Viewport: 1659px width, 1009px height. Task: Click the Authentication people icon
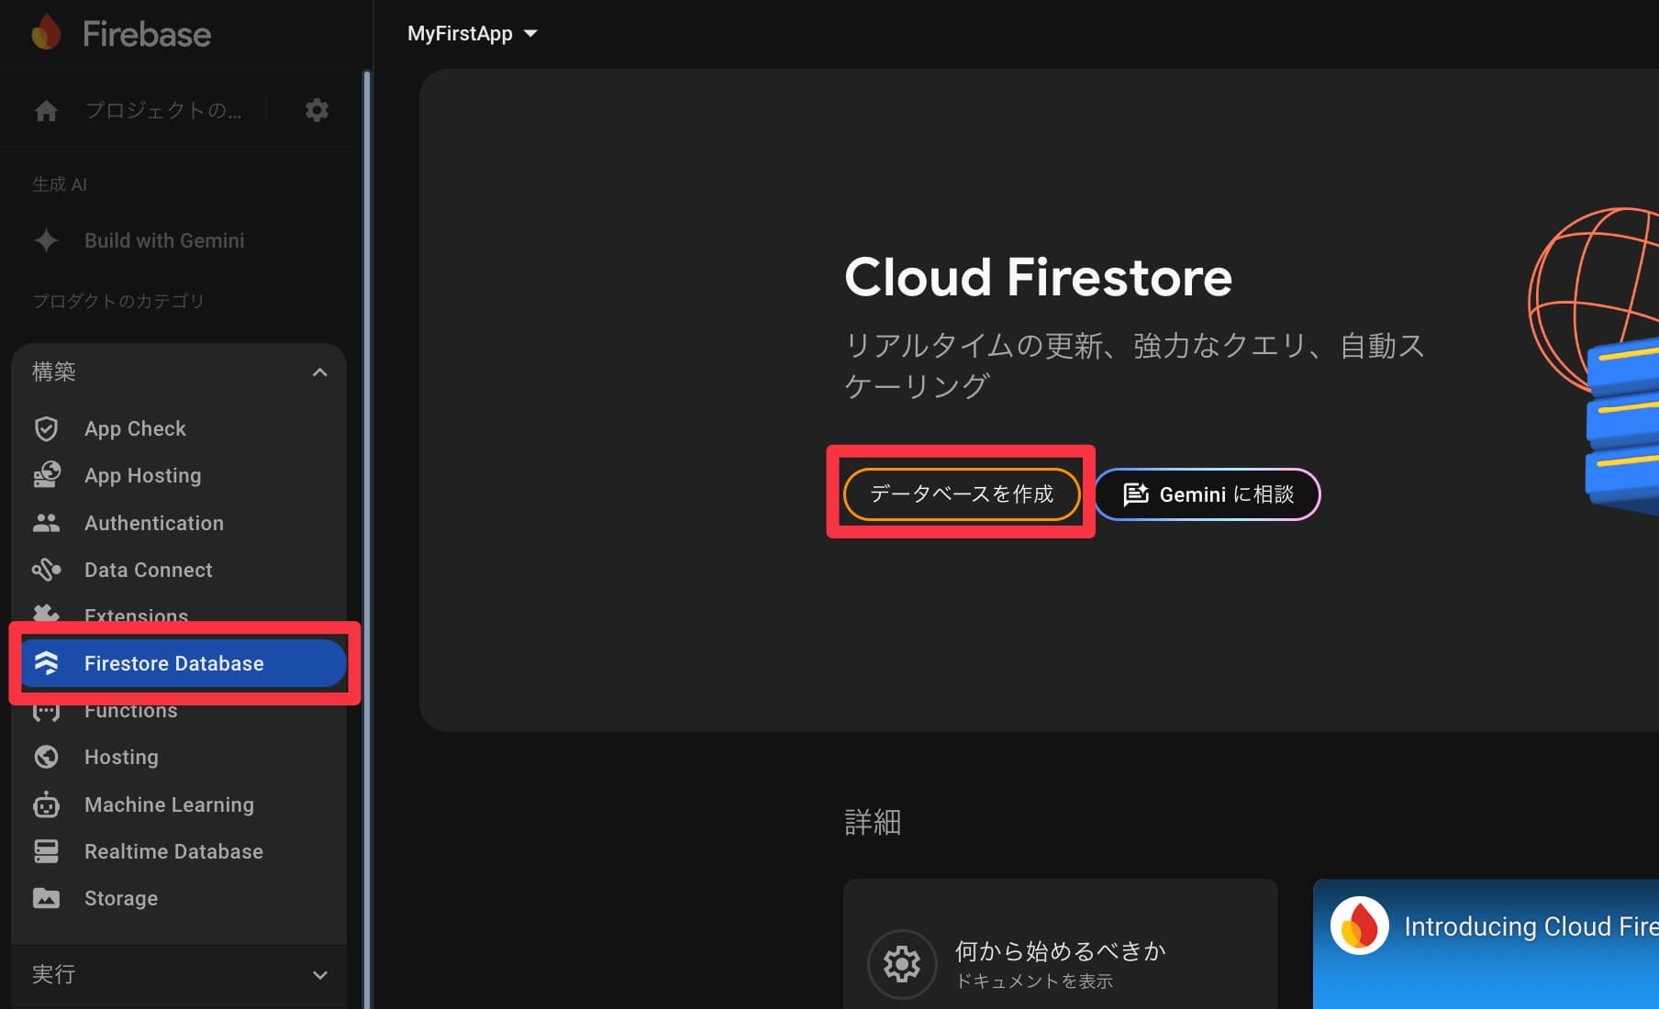coord(46,523)
